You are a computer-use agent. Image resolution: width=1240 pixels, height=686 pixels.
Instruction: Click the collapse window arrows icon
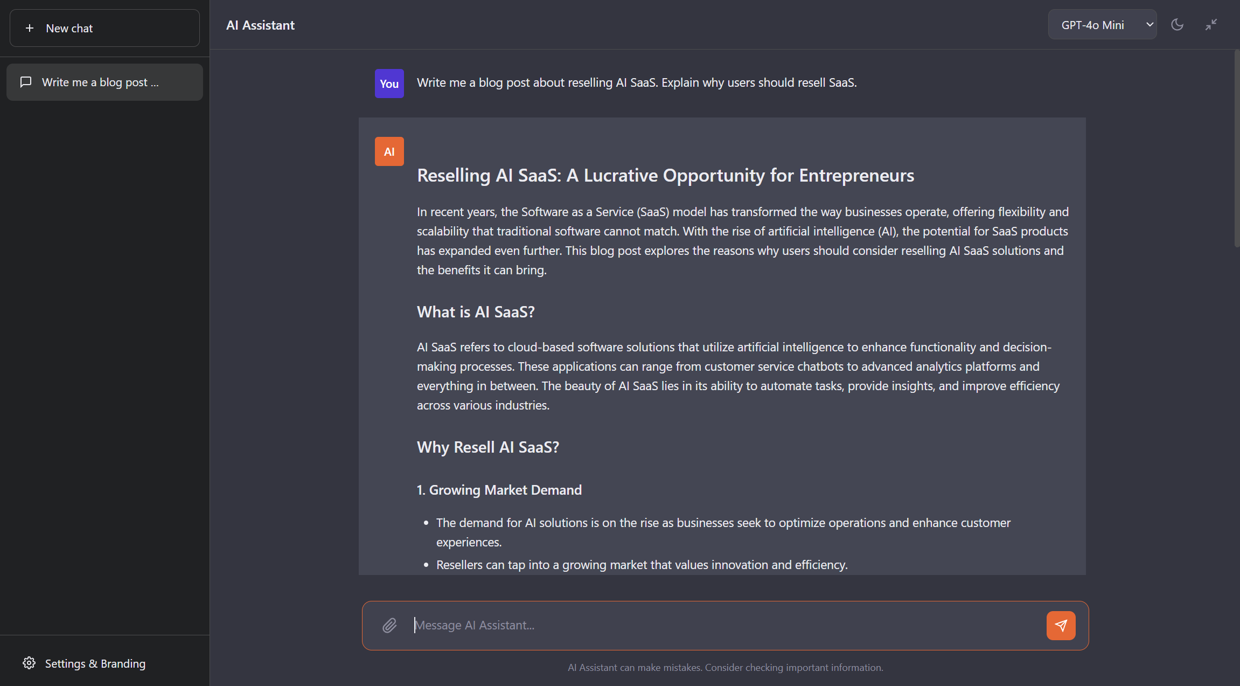coord(1211,25)
